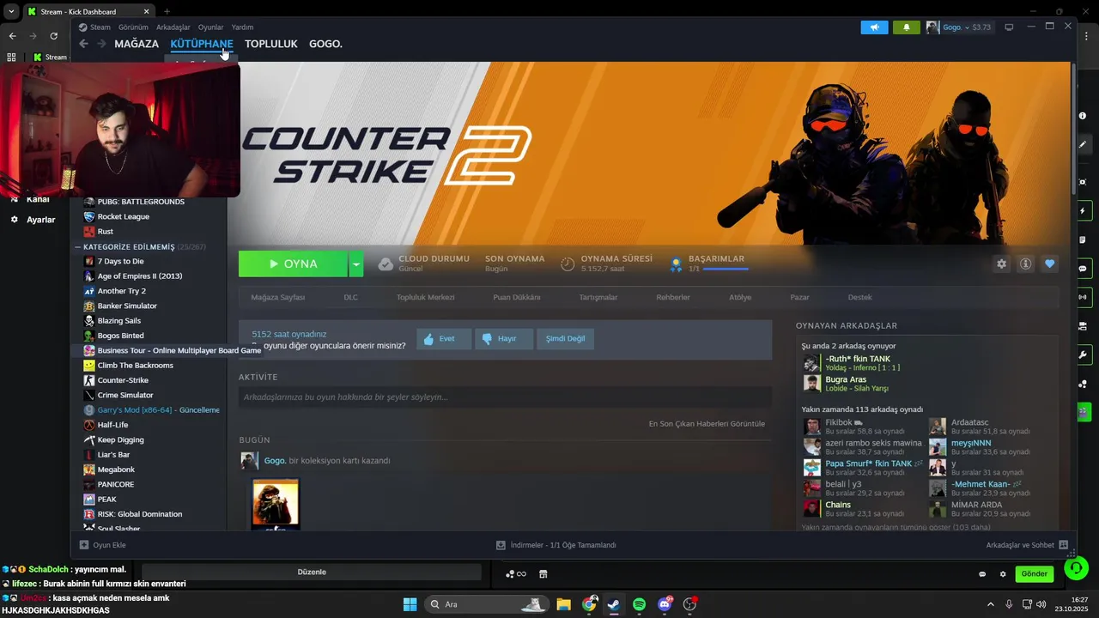Open Görünüm menu
The image size is (1099, 618).
click(133, 27)
